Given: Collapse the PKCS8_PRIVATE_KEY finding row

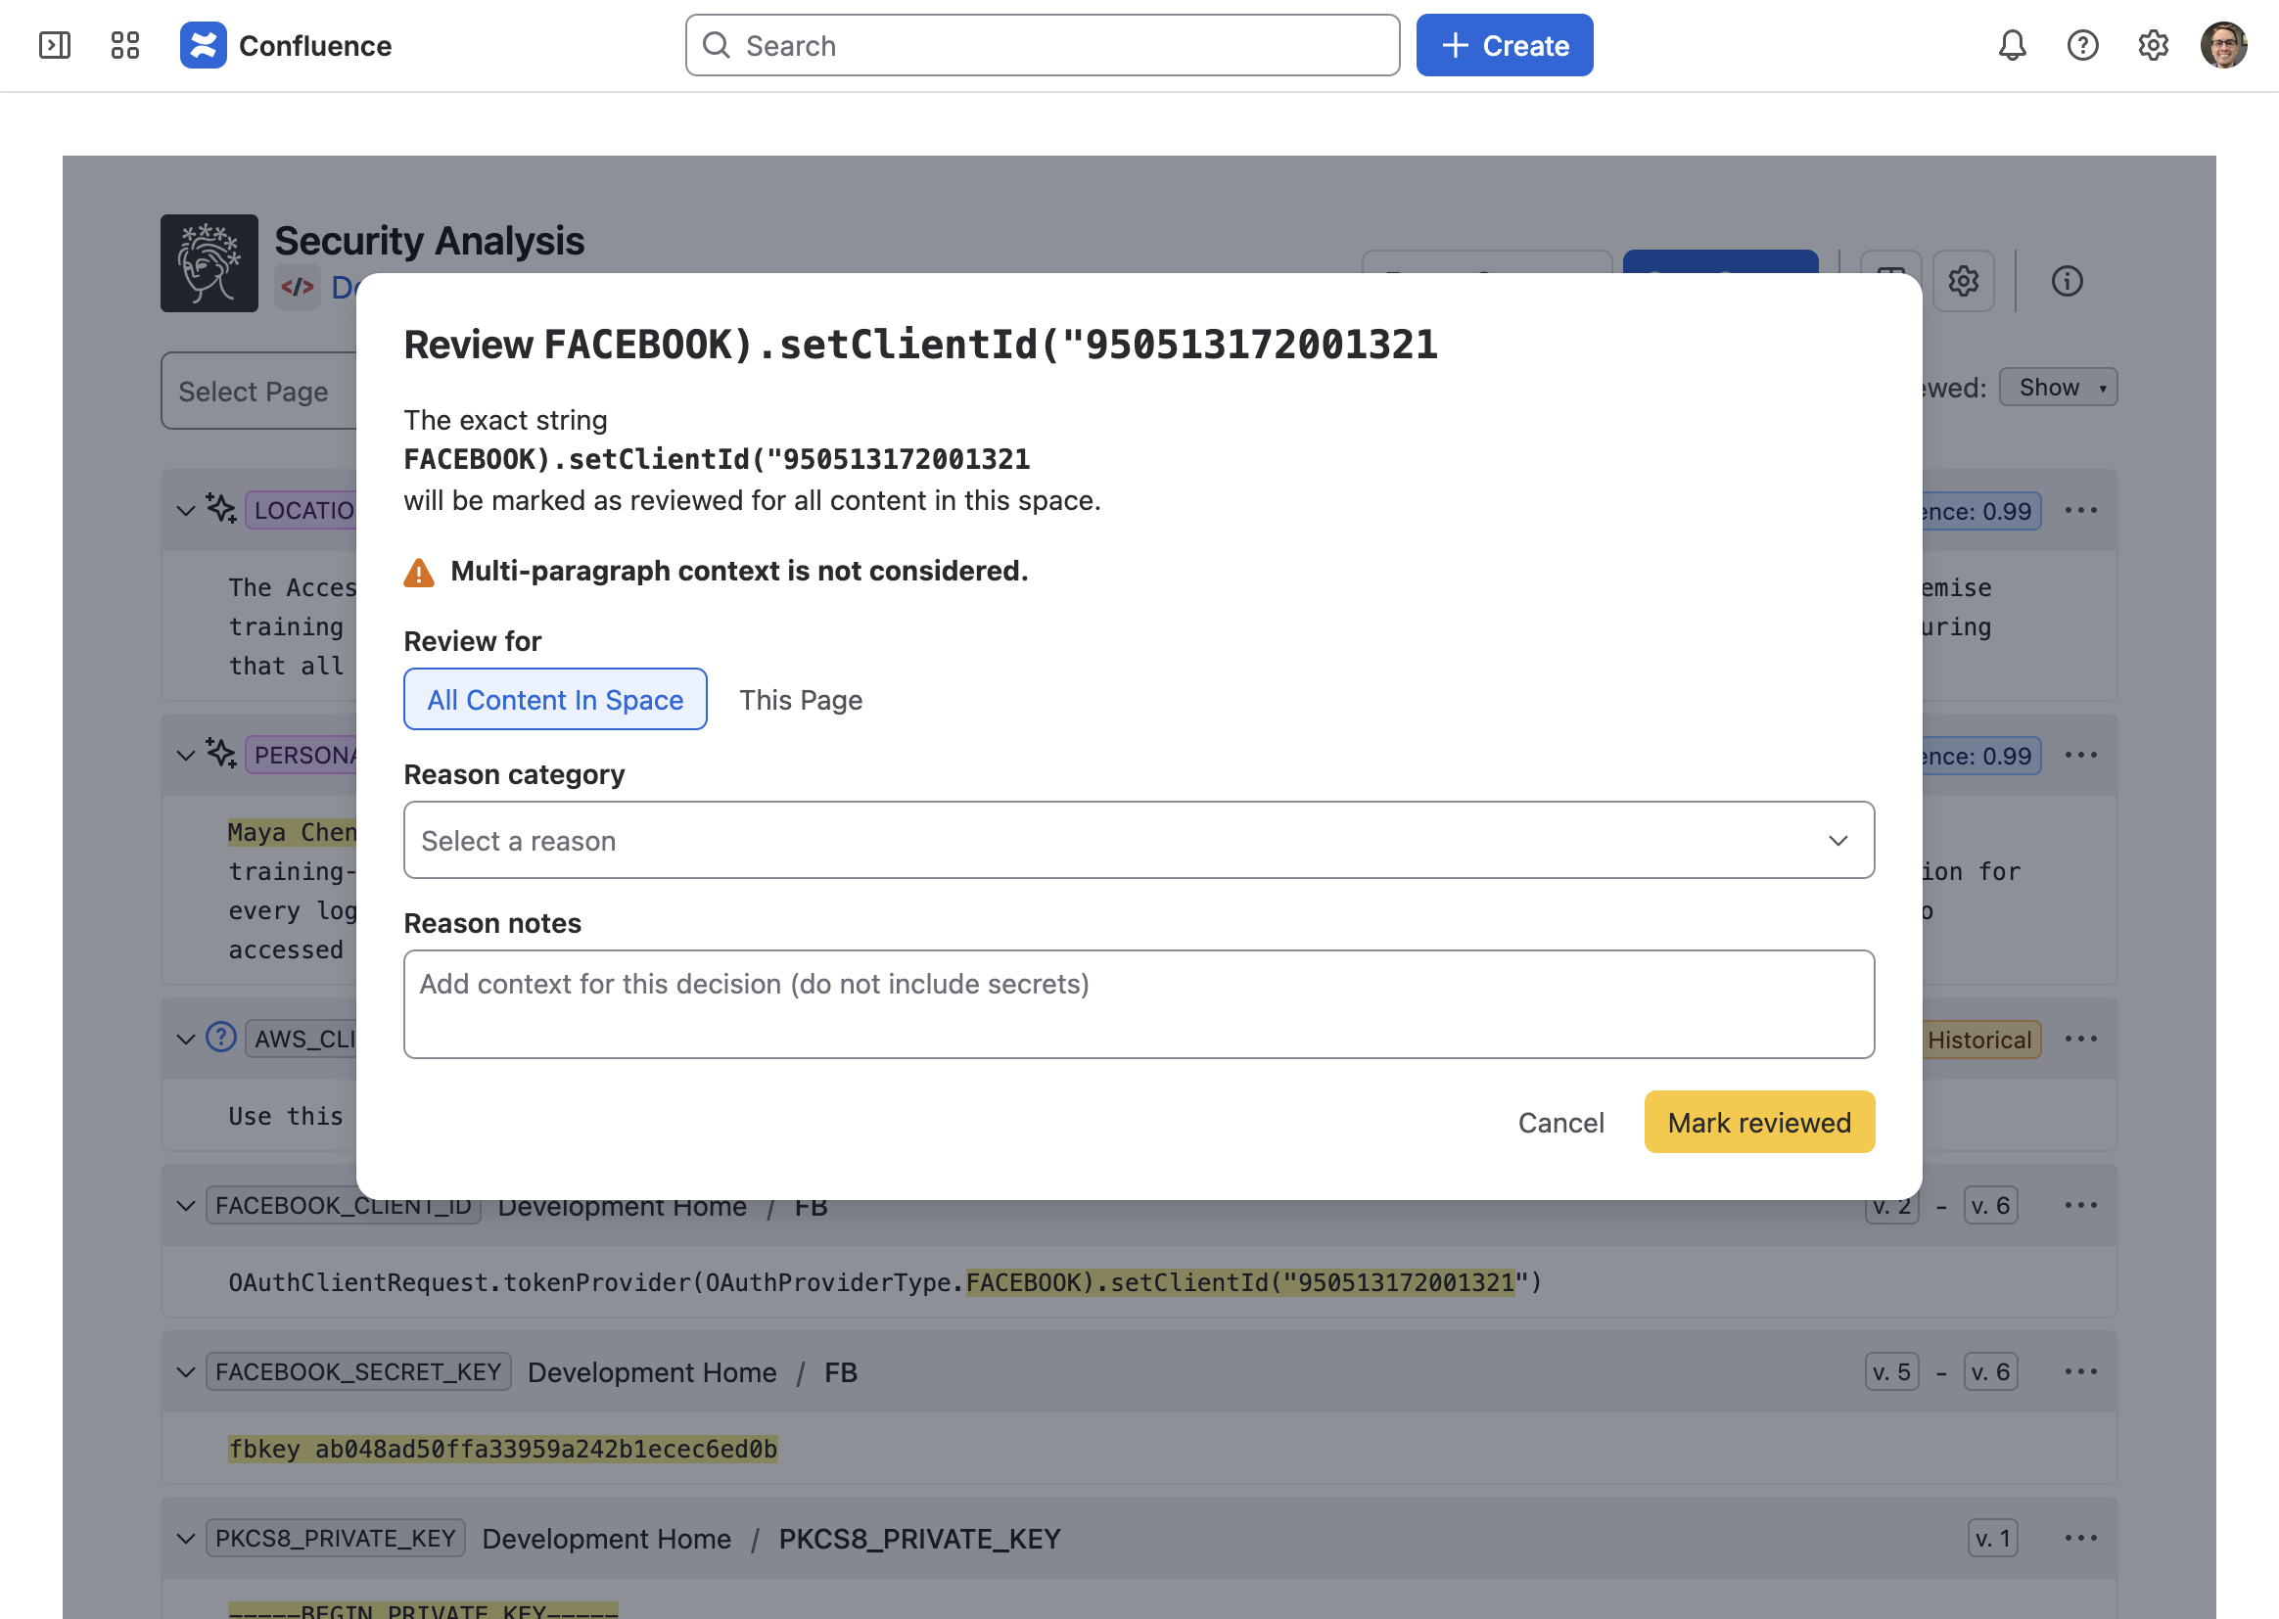Looking at the screenshot, I should pyautogui.click(x=185, y=1539).
